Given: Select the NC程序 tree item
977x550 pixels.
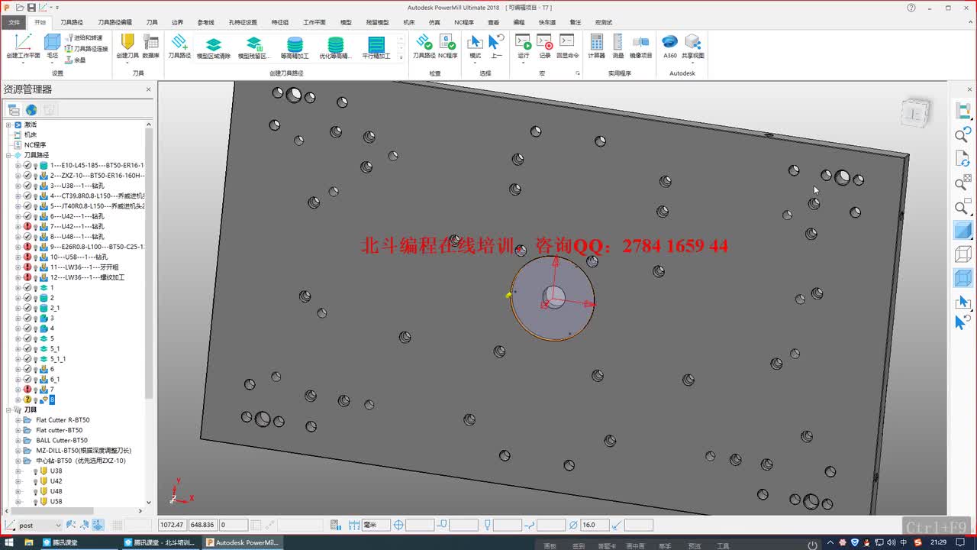Looking at the screenshot, I should click(x=35, y=145).
